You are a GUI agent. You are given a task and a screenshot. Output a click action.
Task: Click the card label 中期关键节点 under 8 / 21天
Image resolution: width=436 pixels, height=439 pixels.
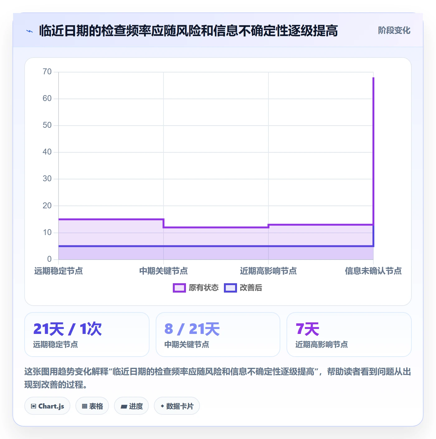187,344
